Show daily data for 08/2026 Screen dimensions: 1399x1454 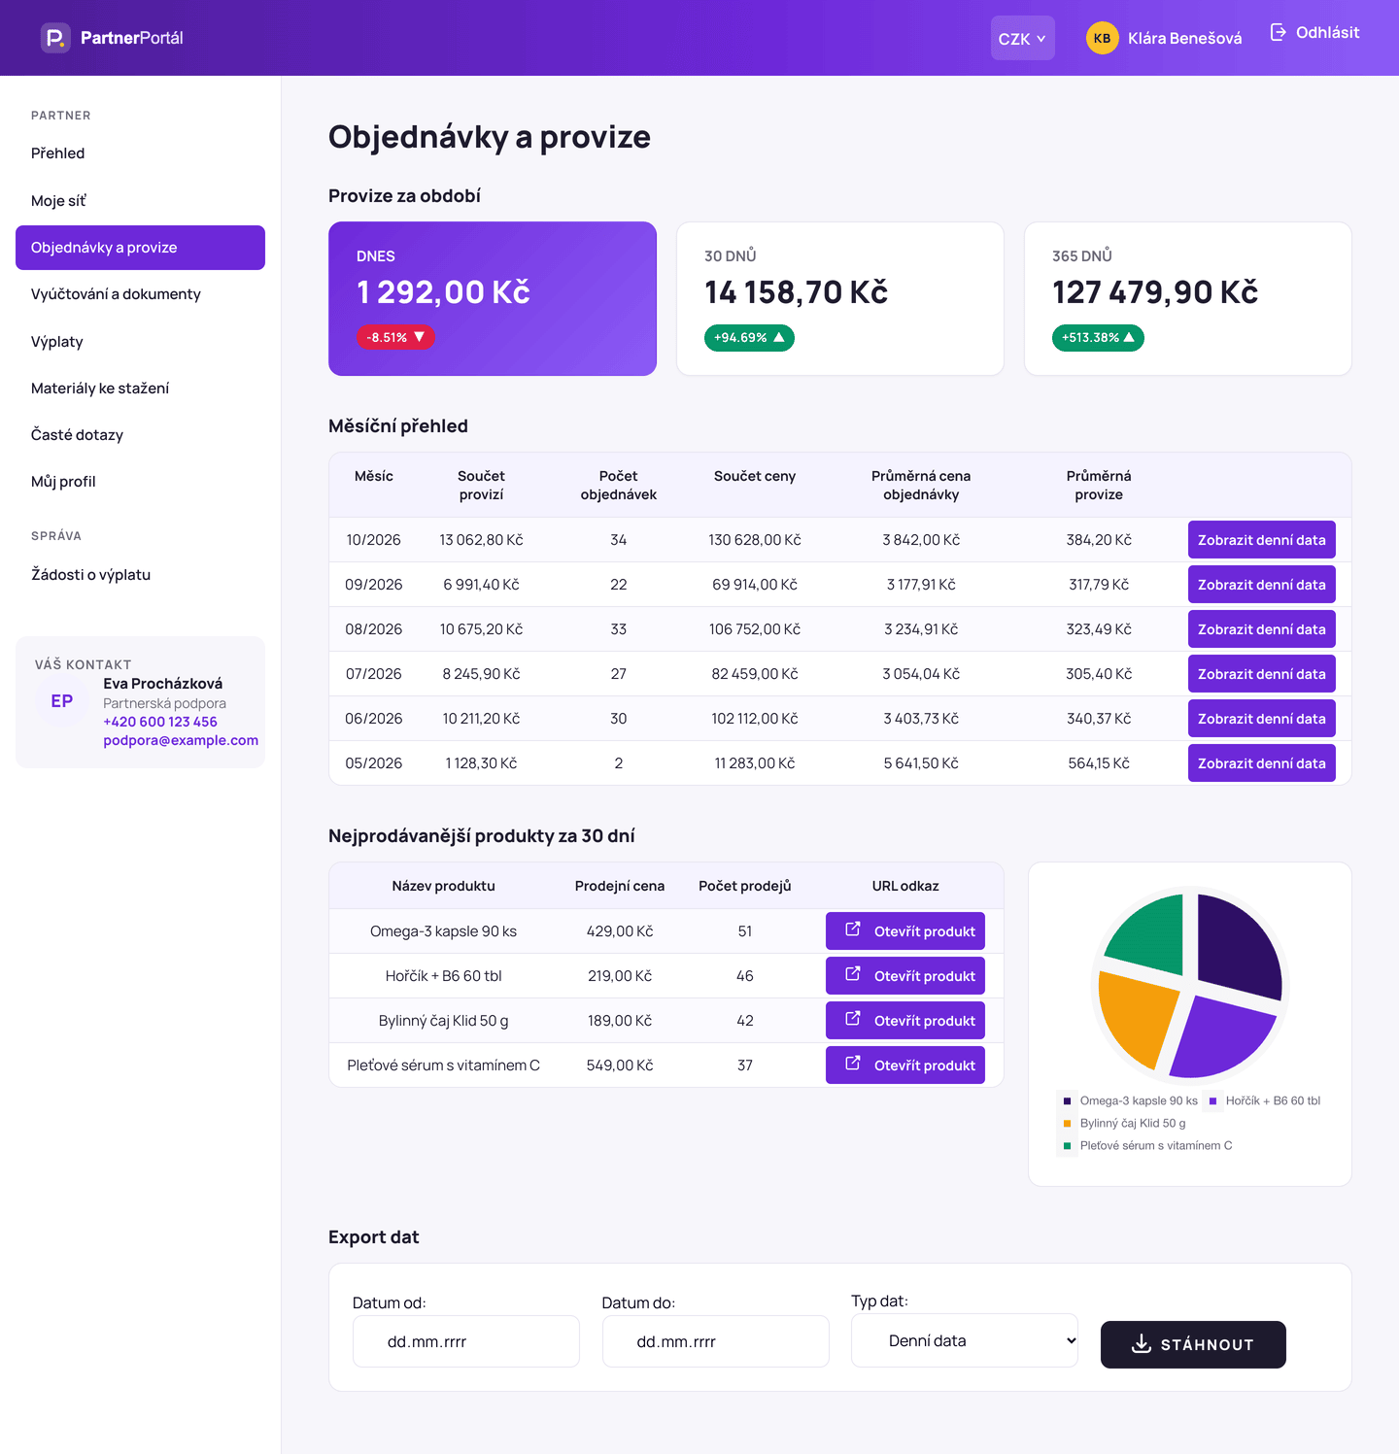pos(1261,629)
